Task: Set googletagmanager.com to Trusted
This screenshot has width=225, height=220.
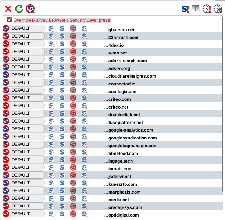Action: (62, 144)
